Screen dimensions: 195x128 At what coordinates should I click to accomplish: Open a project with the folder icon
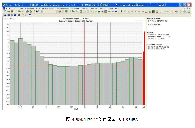[x=8, y=11]
